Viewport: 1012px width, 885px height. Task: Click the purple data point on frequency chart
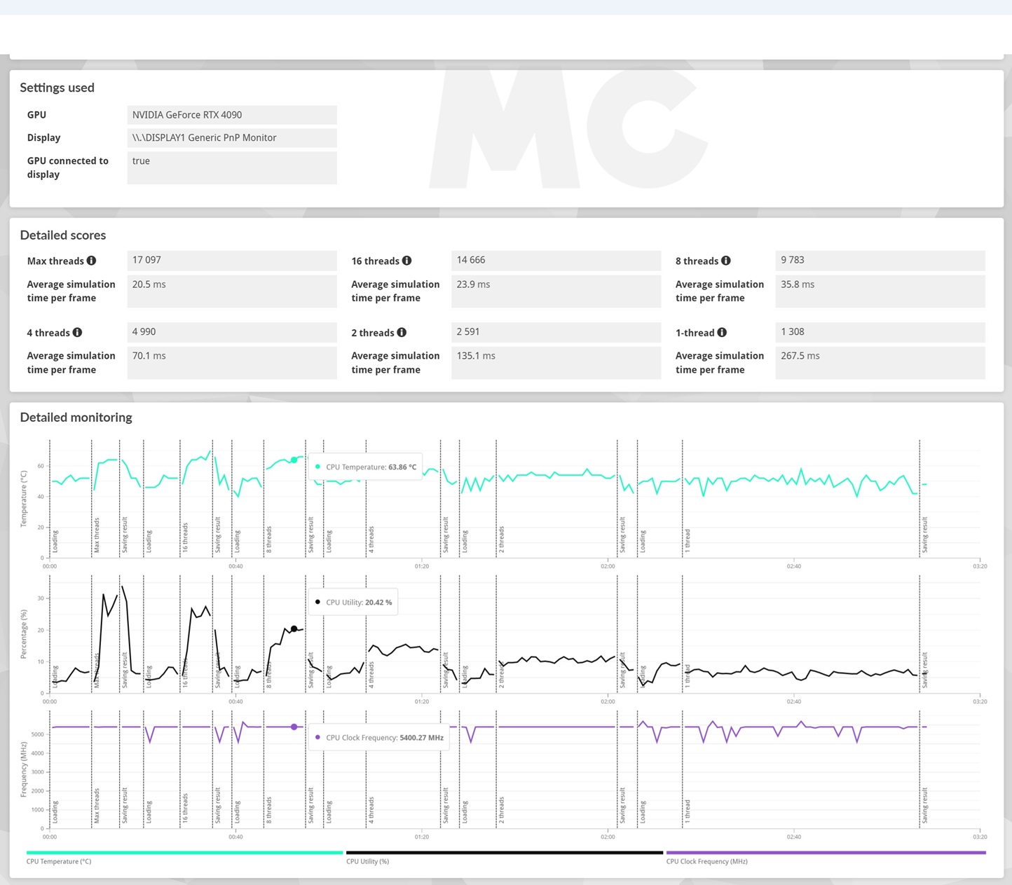pyautogui.click(x=294, y=727)
